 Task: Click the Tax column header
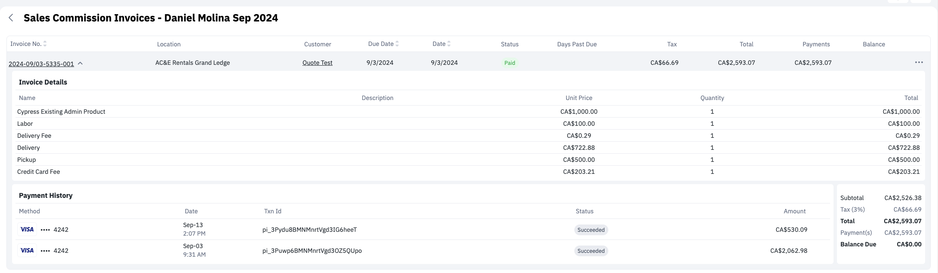672,44
